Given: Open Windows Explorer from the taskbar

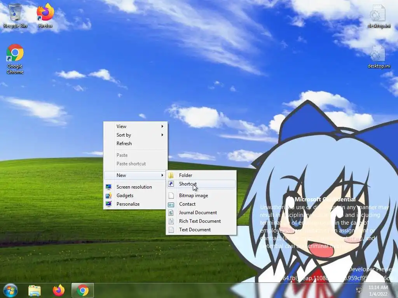Looking at the screenshot, I should (x=35, y=291).
